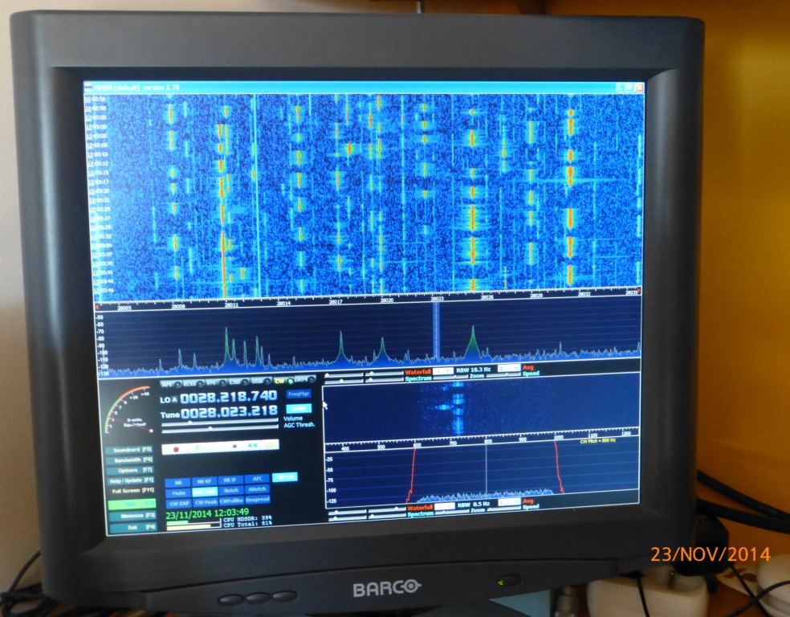790x617 pixels.
Task: Start recording with the red record button
Action: point(176,448)
